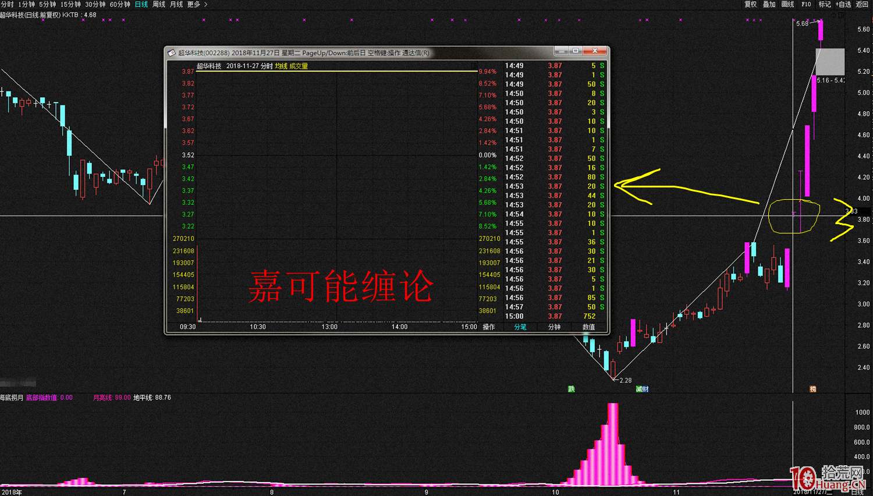Select the 14:54 tick row
The image size is (873, 496).
tap(555, 214)
